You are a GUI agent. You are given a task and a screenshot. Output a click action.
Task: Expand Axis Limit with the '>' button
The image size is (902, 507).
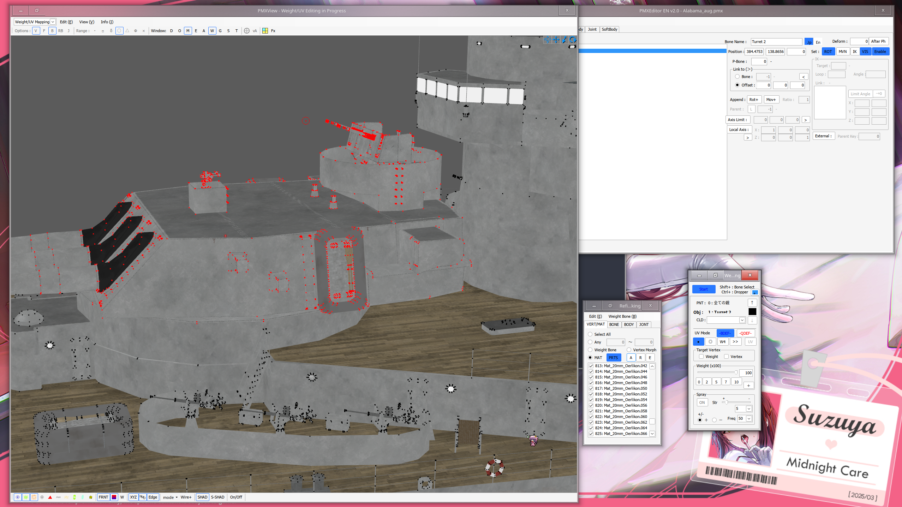(806, 120)
